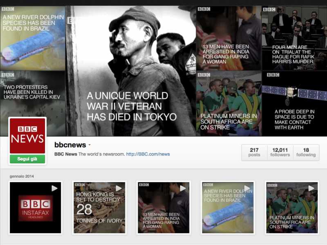
Task: Play the BBC Instafax Headlines video
Action: [54, 188]
